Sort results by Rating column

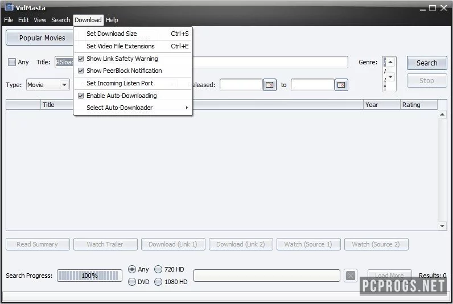tap(419, 105)
